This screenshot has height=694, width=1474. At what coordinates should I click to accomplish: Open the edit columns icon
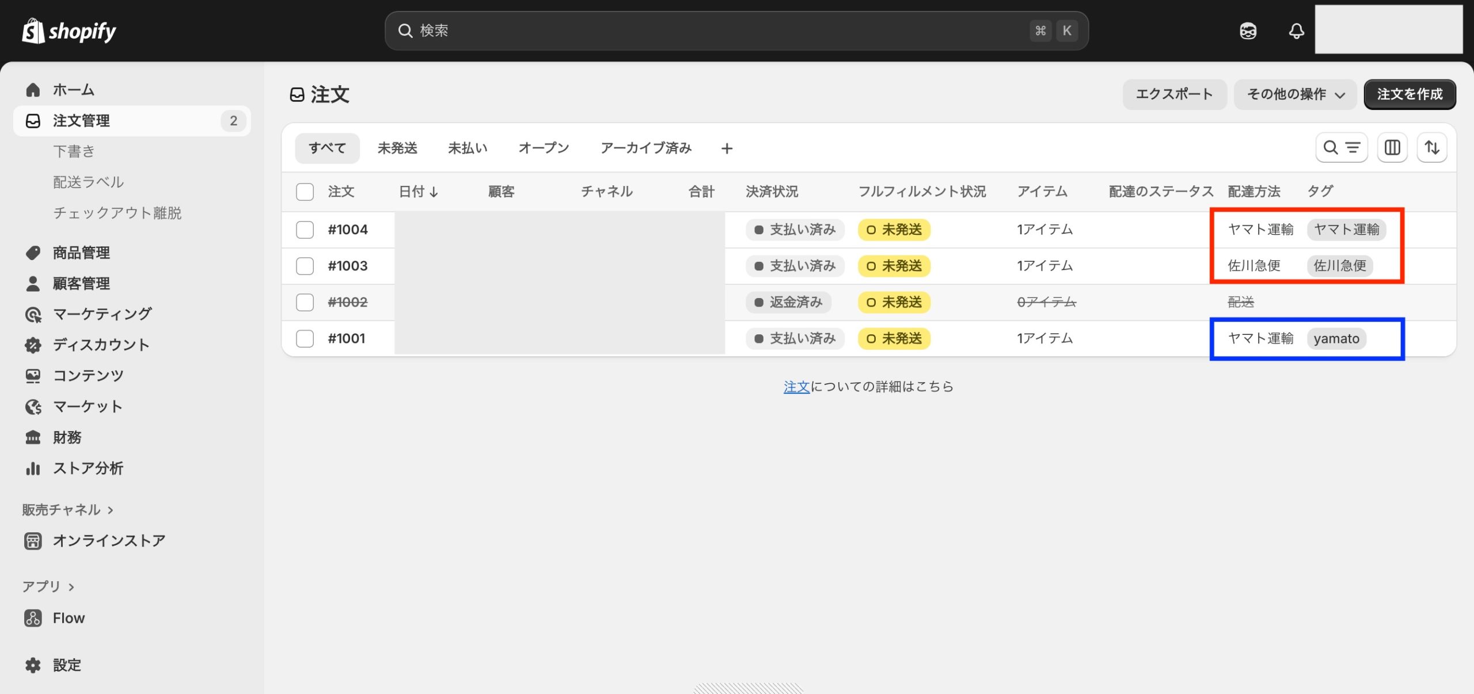click(1392, 148)
